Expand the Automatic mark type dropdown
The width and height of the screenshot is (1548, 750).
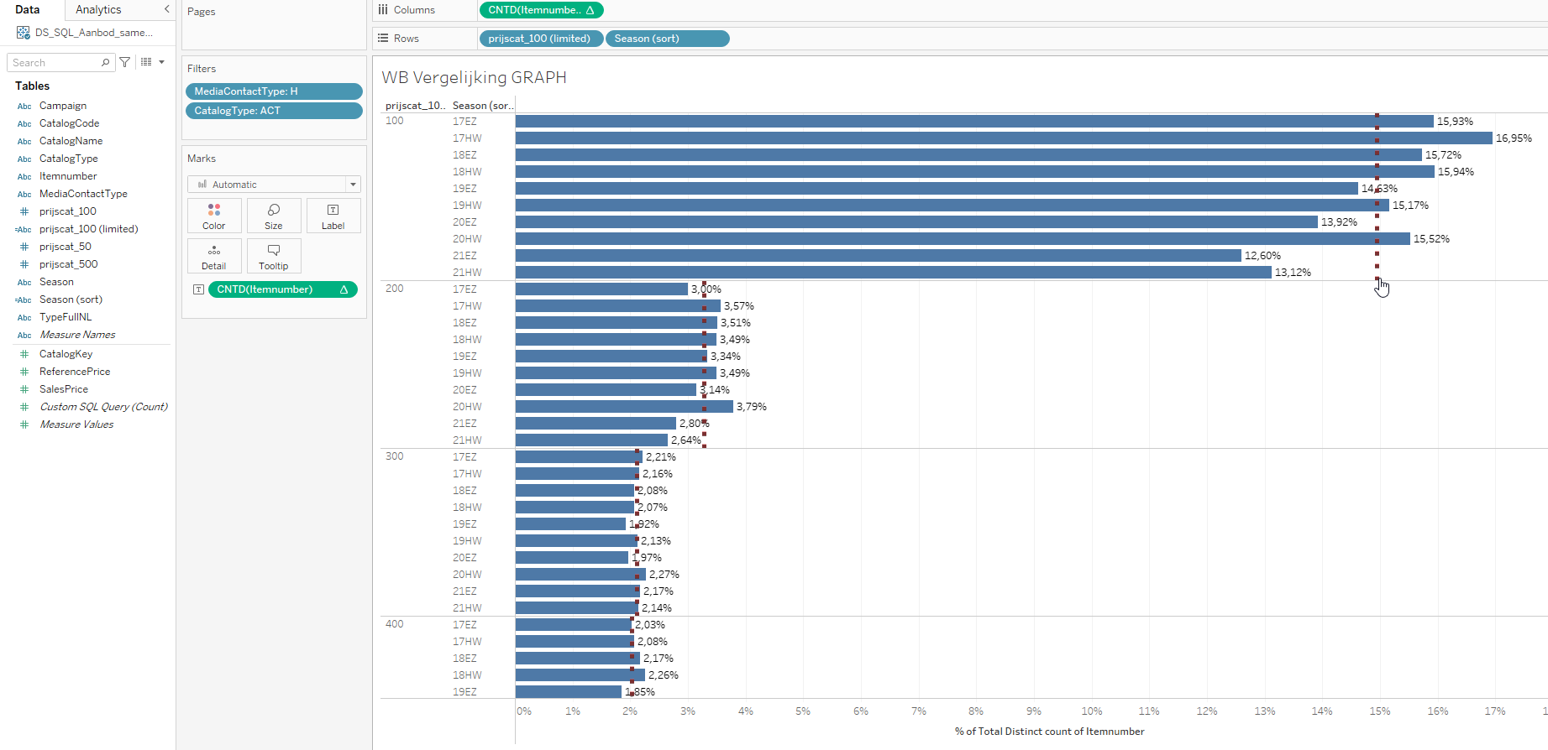pos(353,185)
